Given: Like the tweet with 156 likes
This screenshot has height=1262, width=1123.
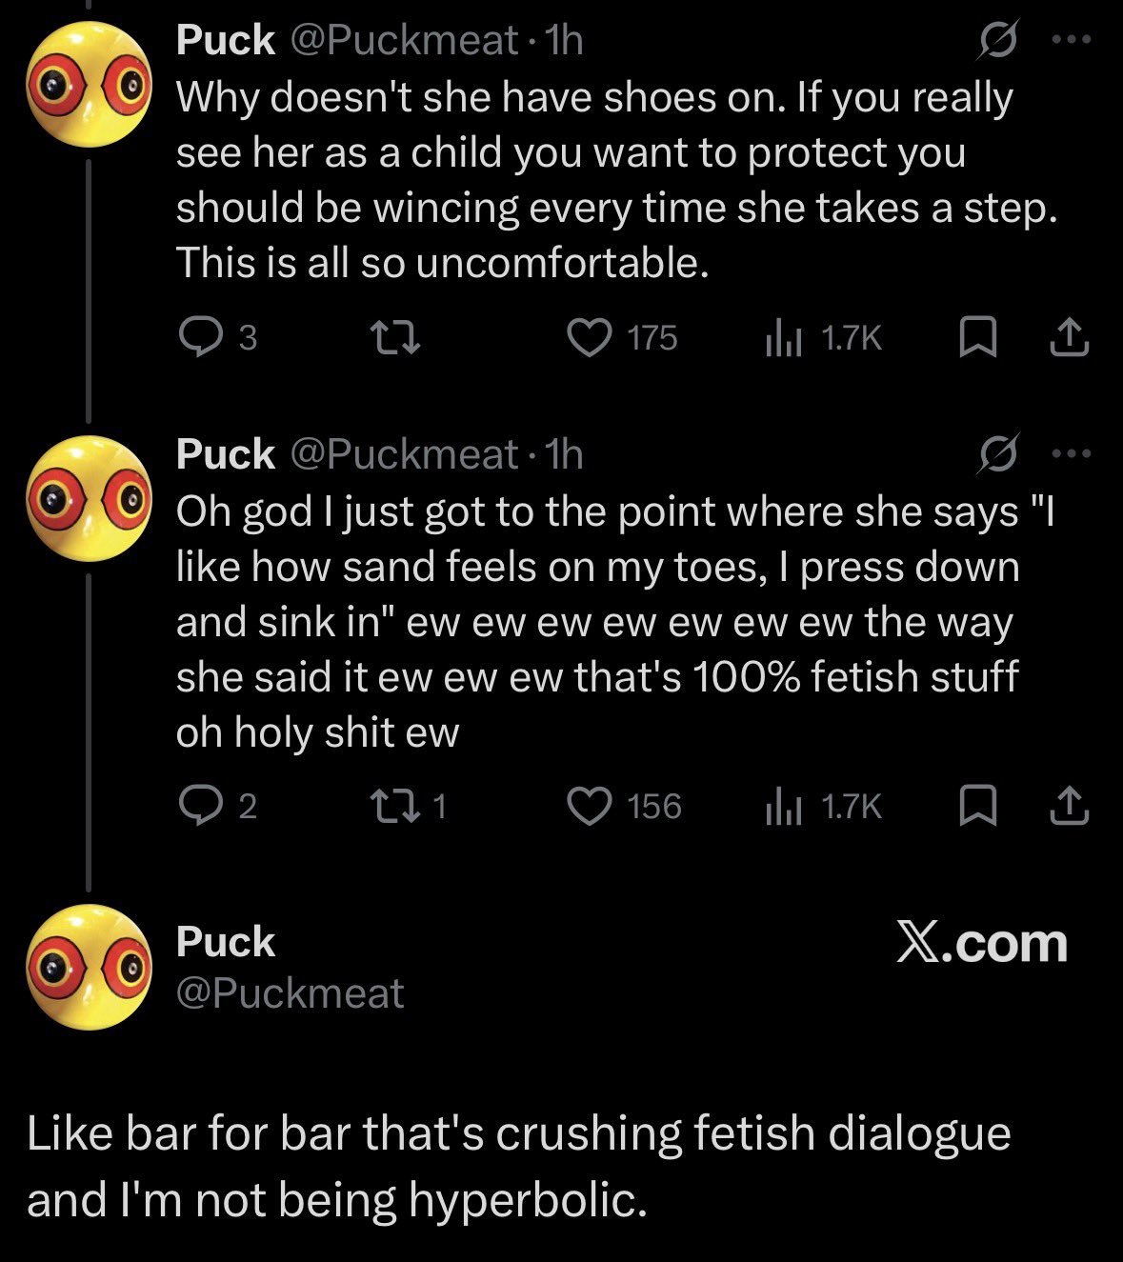Looking at the screenshot, I should 590,806.
